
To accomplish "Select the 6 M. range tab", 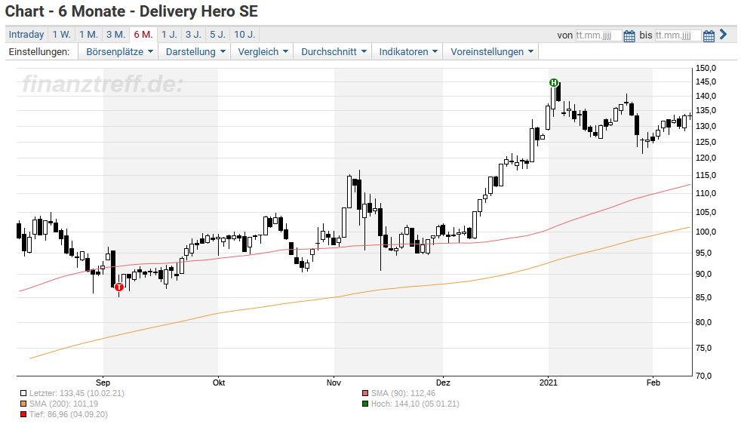I will pos(143,35).
